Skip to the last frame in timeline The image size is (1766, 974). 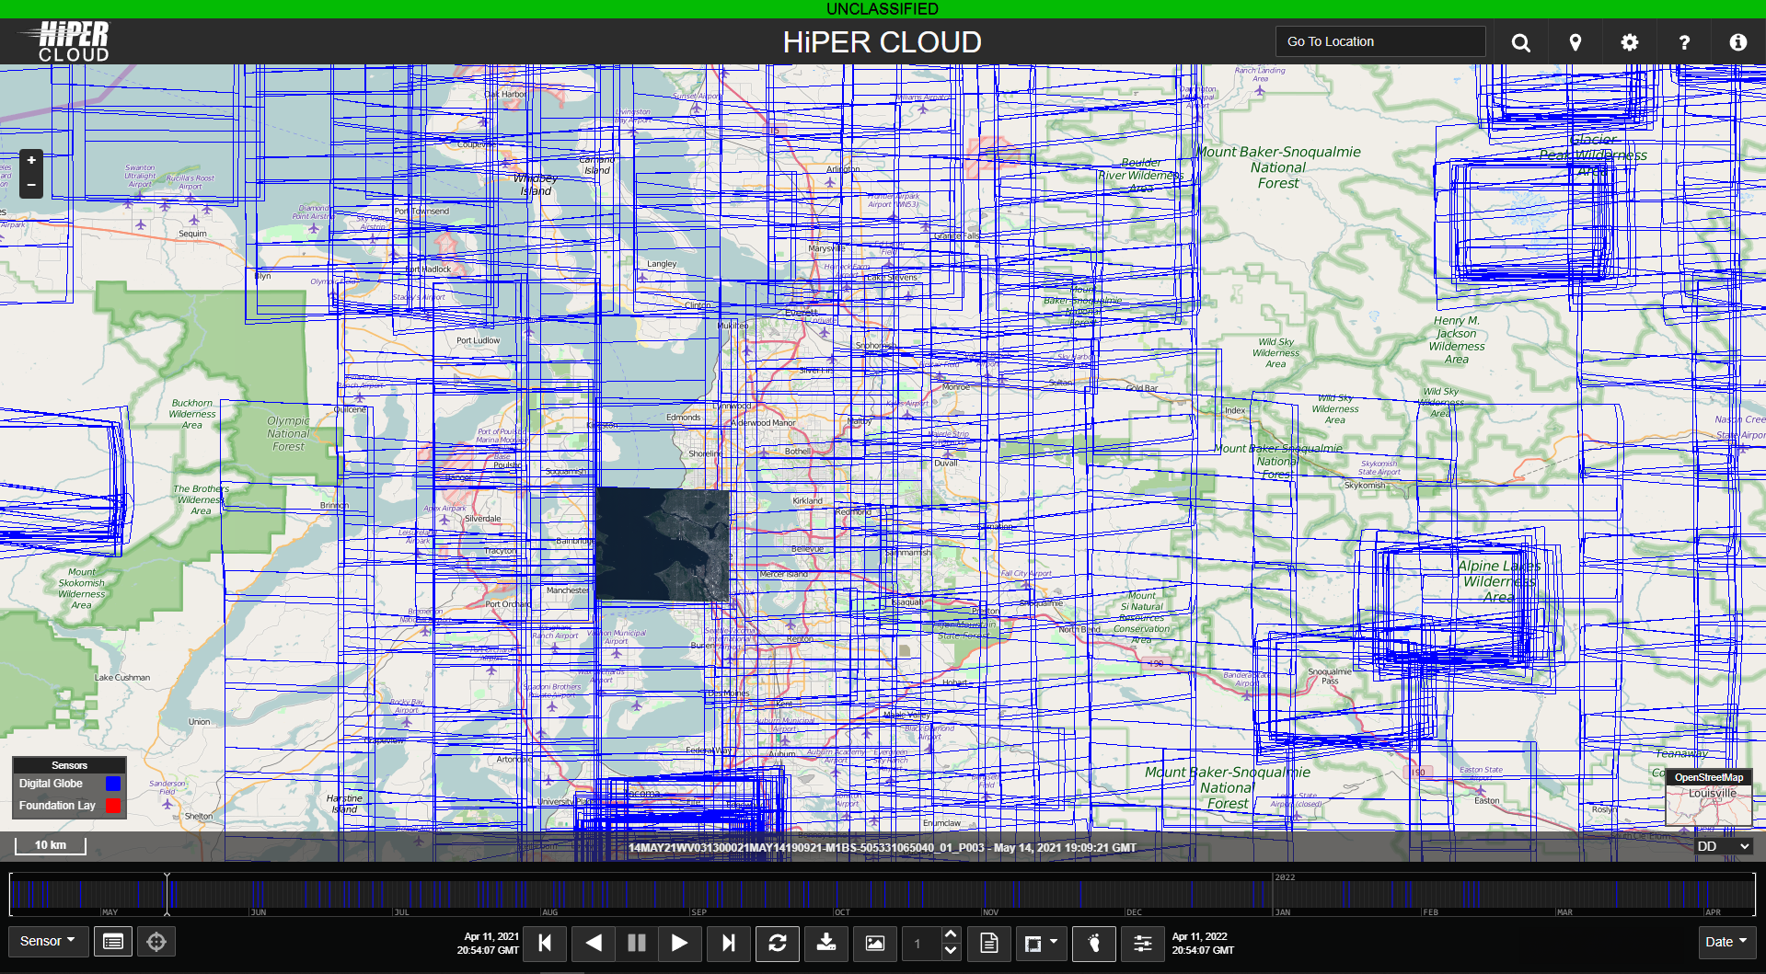point(728,943)
